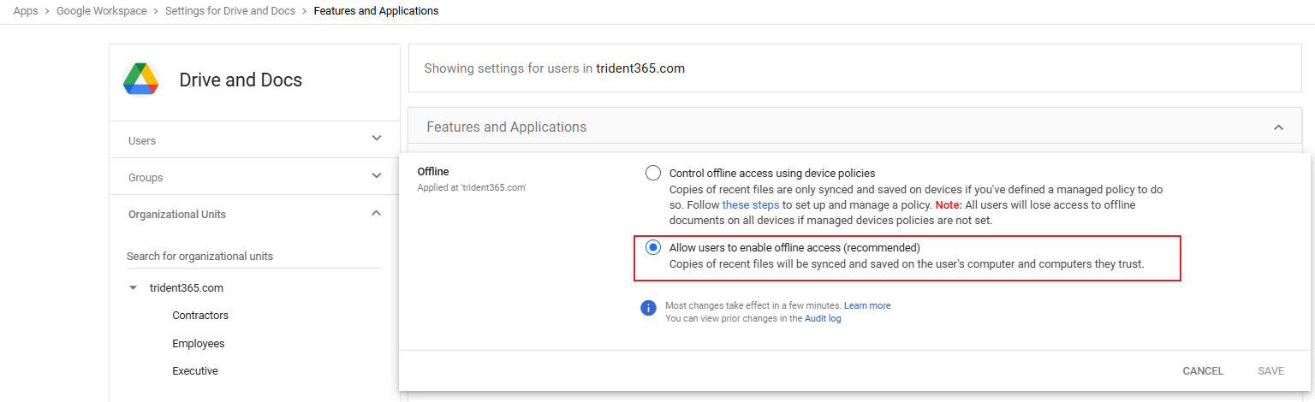Collapse the Organizational Units section
This screenshot has width=1315, height=402.
376,214
